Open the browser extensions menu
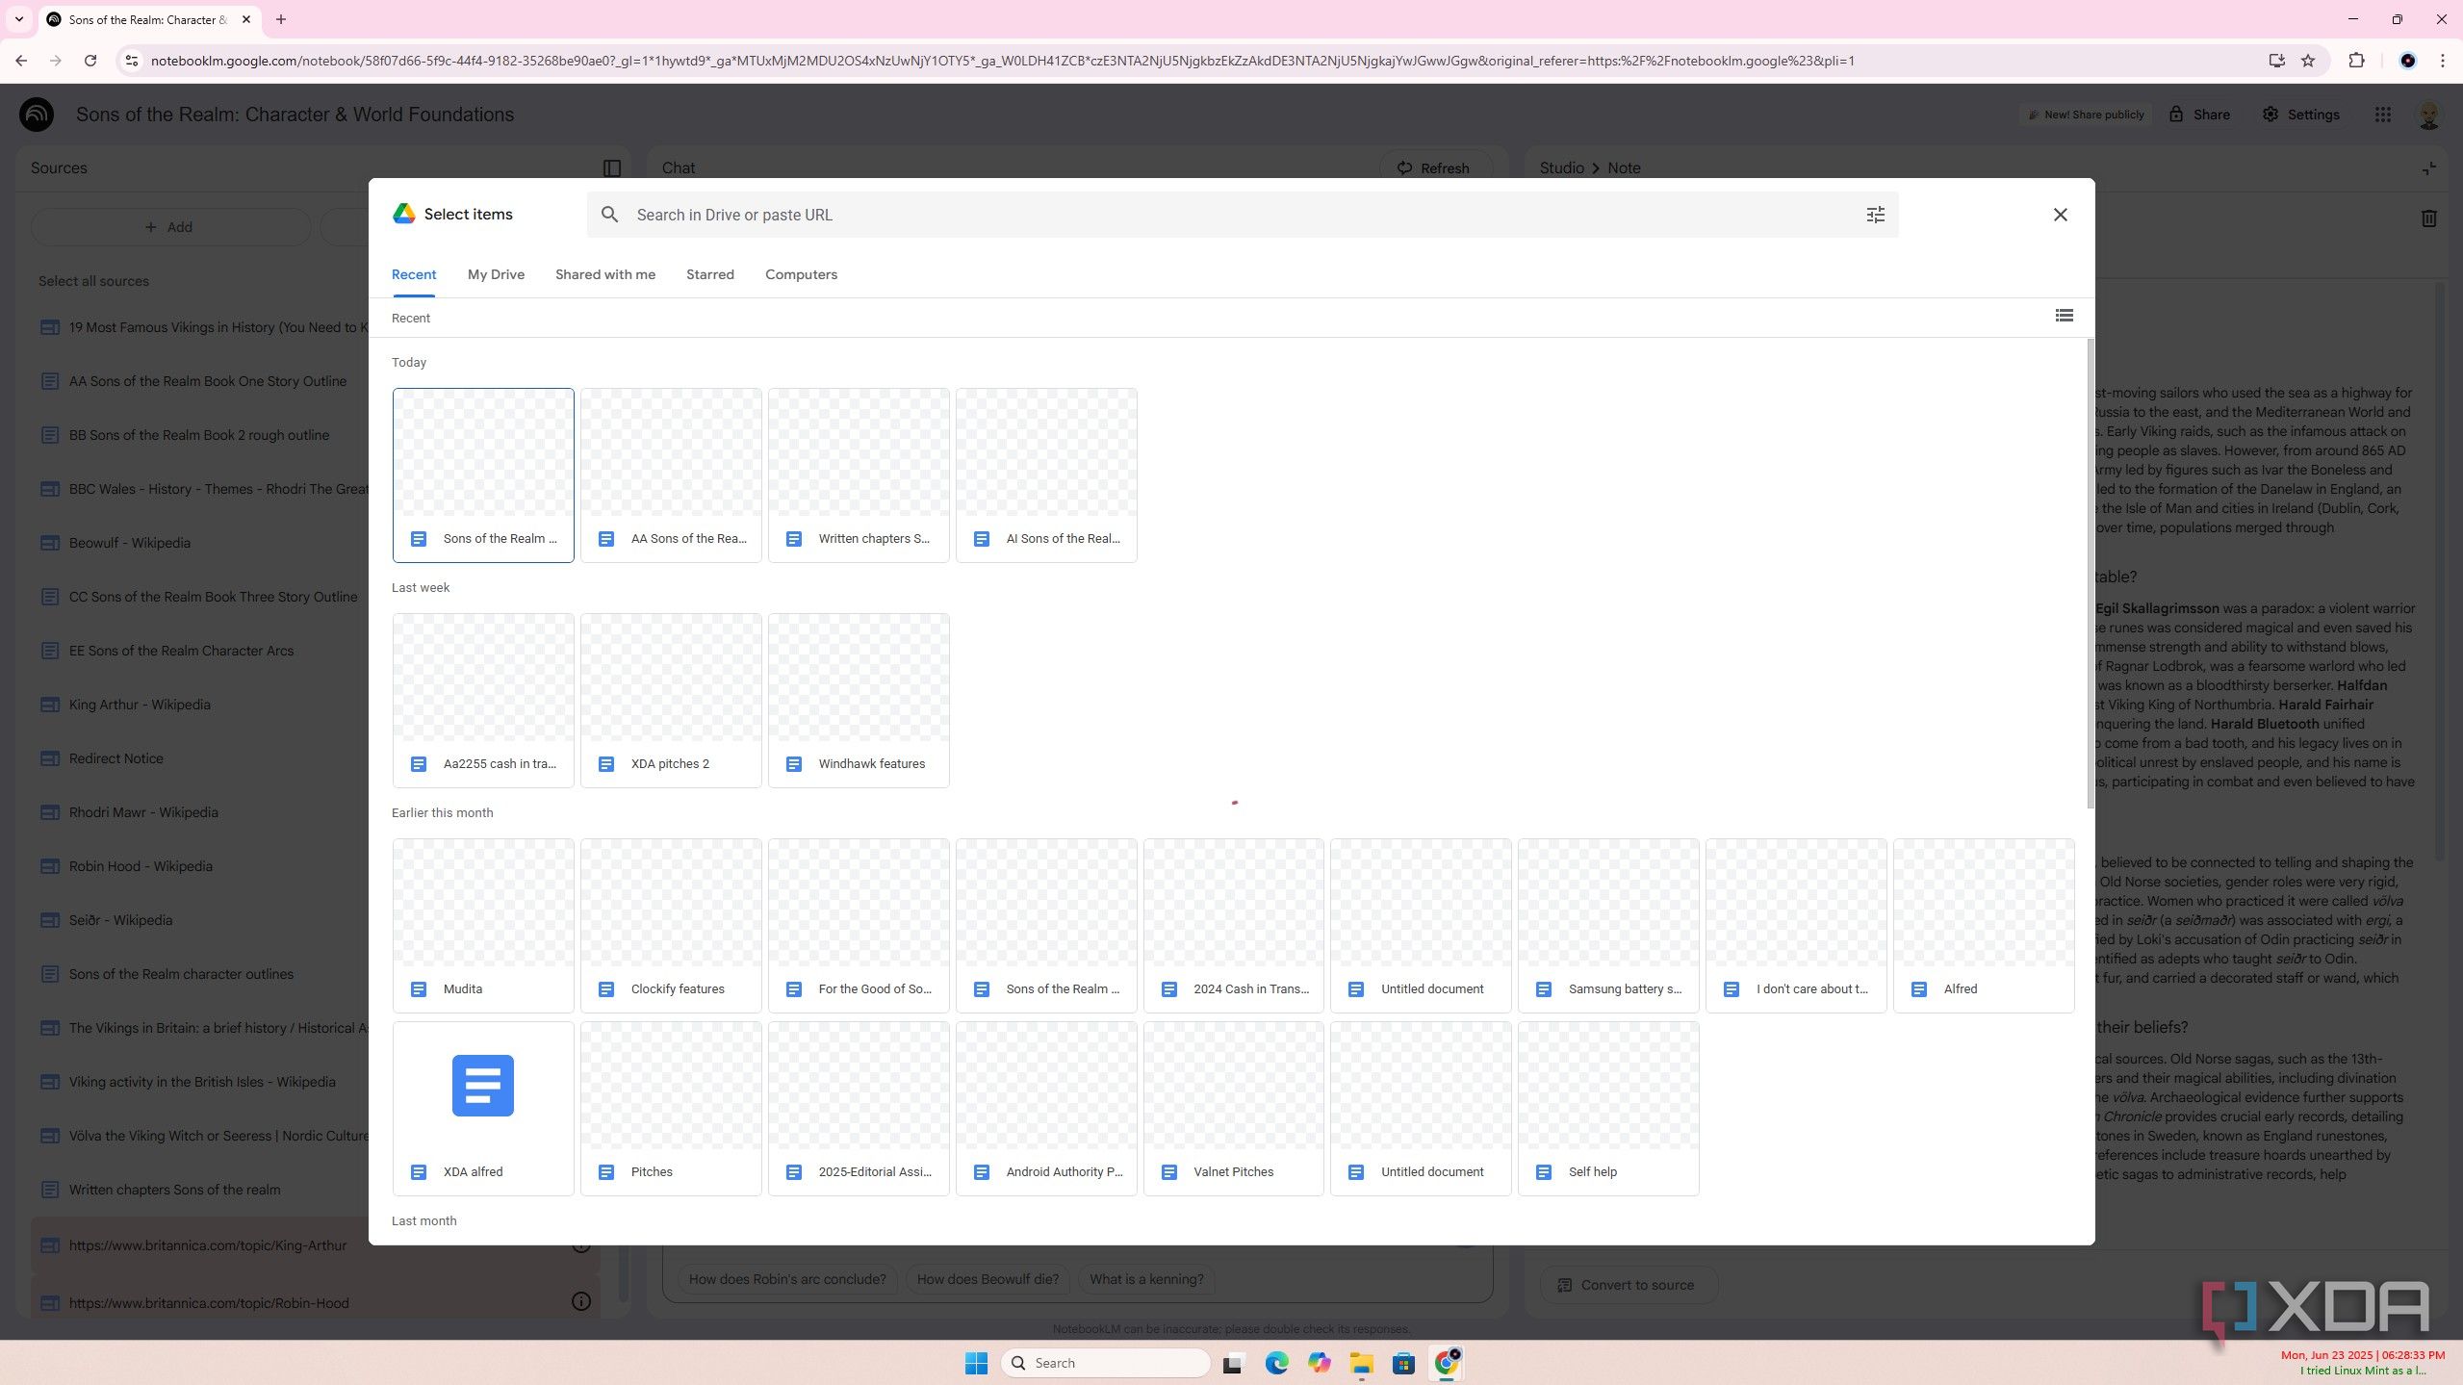The height and width of the screenshot is (1385, 2463). point(2355,61)
